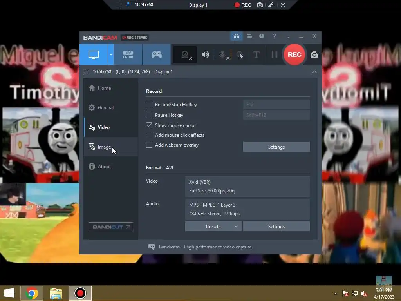Open Windows Start button
The width and height of the screenshot is (401, 301).
click(x=9, y=293)
